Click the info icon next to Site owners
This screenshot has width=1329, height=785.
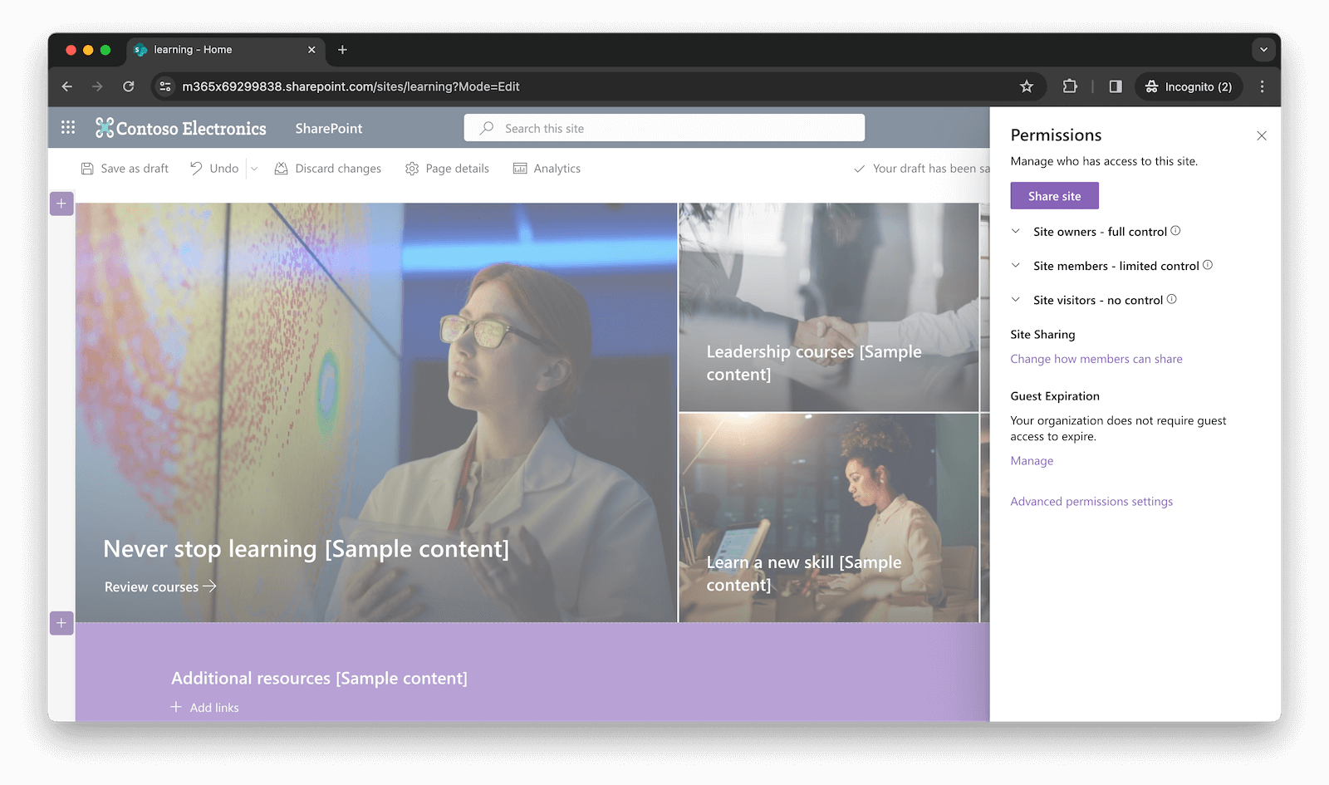(1175, 231)
